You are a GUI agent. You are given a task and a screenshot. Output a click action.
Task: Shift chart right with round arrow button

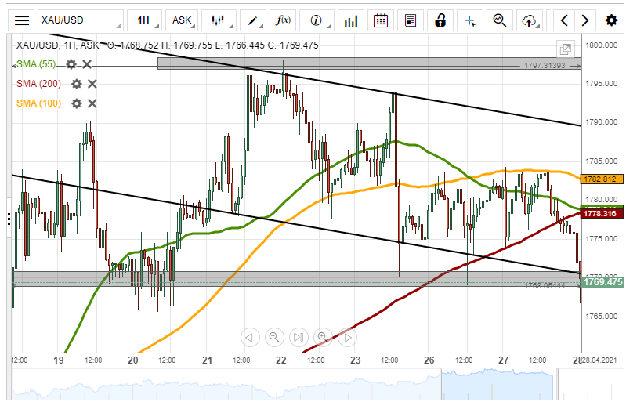point(347,338)
